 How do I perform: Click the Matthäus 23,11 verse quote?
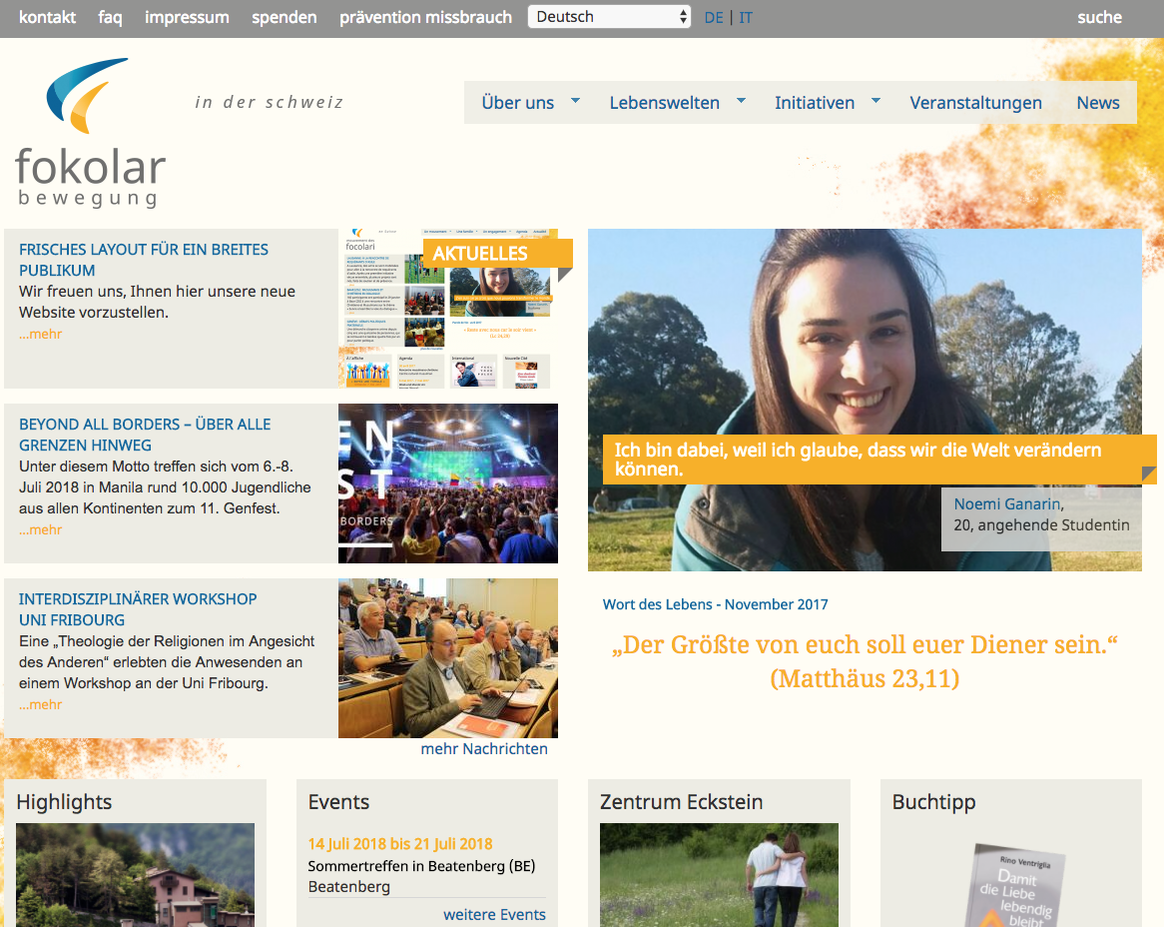pyautogui.click(x=865, y=661)
